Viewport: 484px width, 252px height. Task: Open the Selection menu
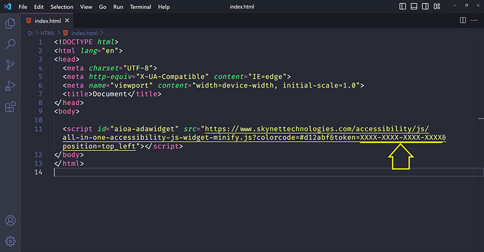point(62,7)
